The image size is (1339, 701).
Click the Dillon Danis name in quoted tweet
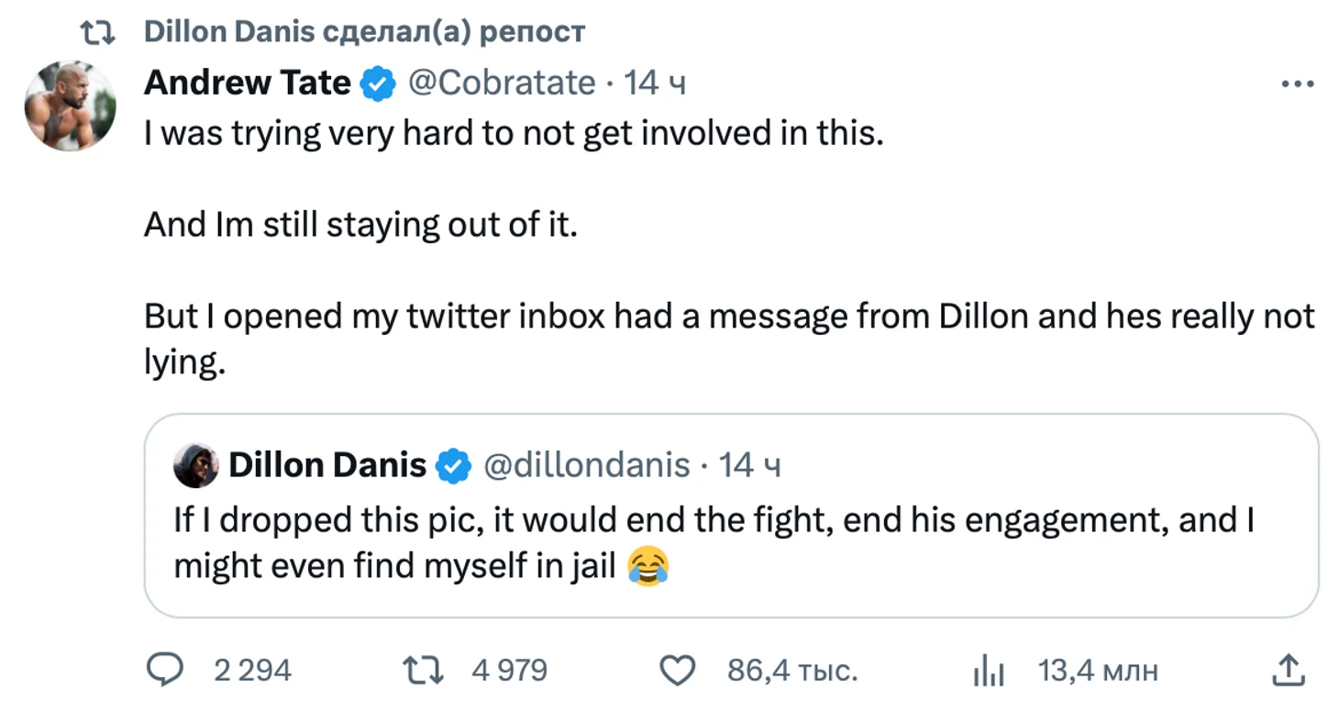[326, 465]
